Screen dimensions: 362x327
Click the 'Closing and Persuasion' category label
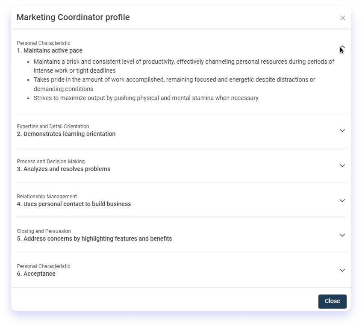[44, 231]
